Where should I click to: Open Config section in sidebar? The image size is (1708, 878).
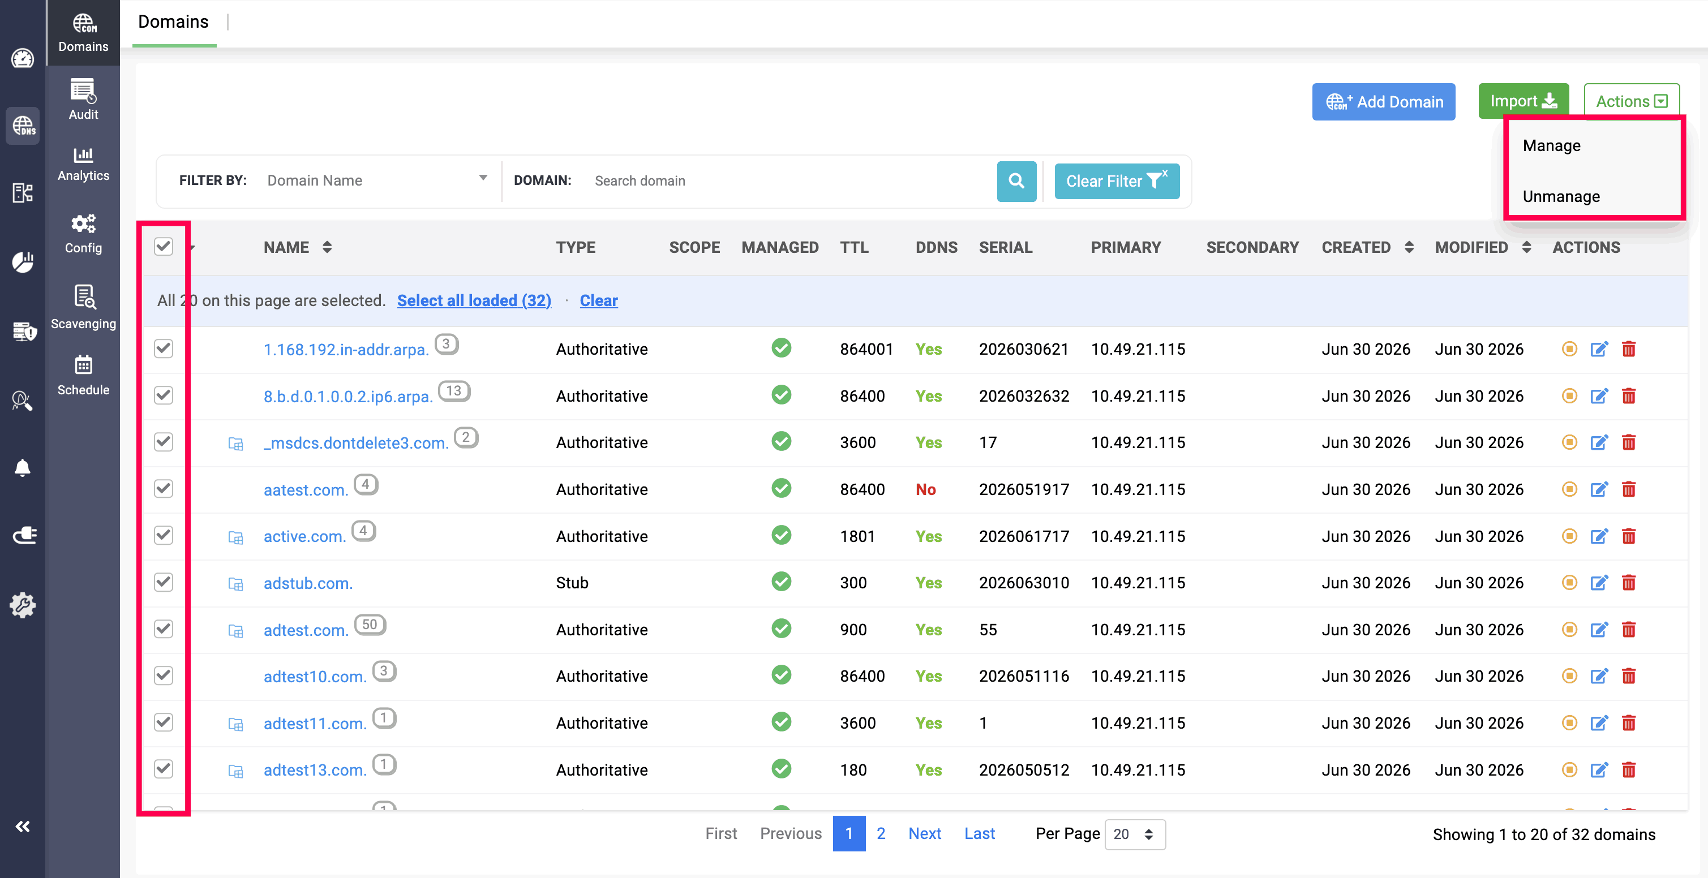[83, 233]
